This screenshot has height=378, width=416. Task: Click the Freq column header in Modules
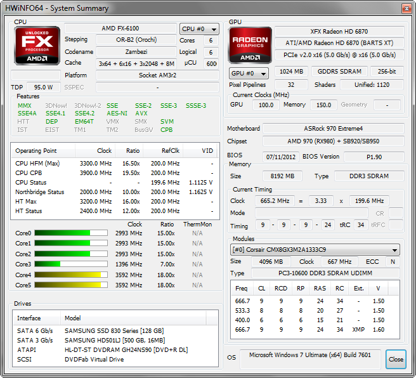242,289
